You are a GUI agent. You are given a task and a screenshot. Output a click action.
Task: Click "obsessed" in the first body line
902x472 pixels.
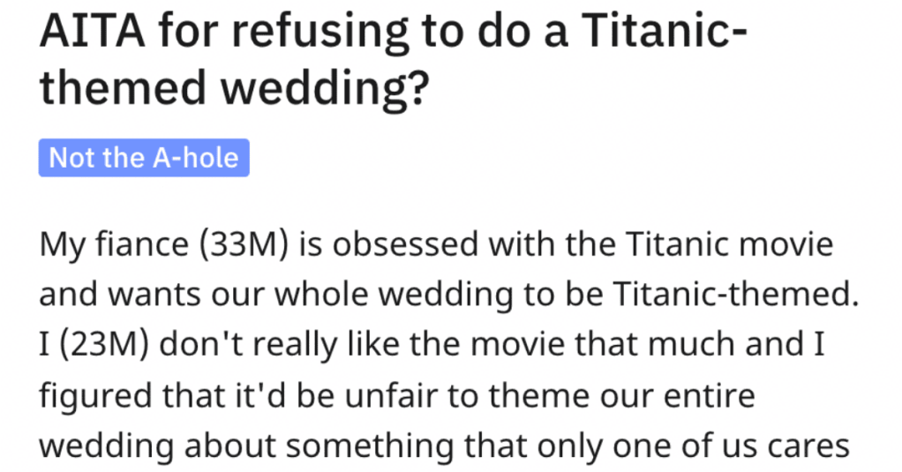(410, 244)
